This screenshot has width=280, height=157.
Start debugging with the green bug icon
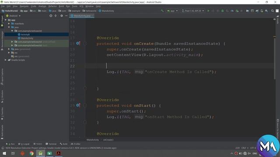[223, 11]
